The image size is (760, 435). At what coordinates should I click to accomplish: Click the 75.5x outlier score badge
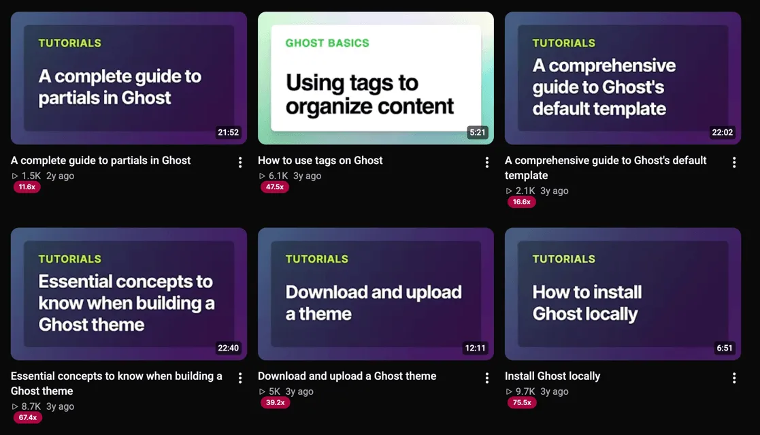click(522, 402)
